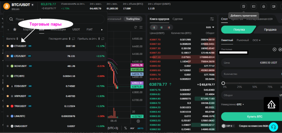Unfavorite ETH/USDT using its star
The width and height of the screenshot is (282, 133).
(8, 46)
